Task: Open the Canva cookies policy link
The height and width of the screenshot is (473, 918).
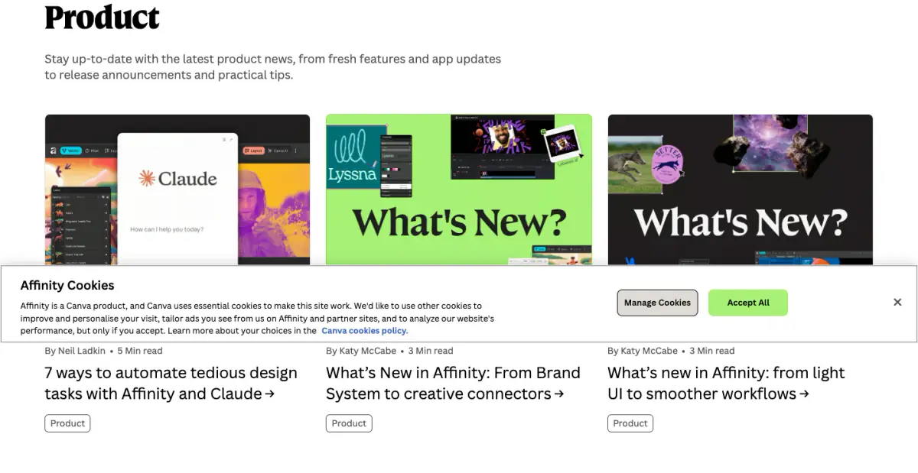Action: point(364,331)
